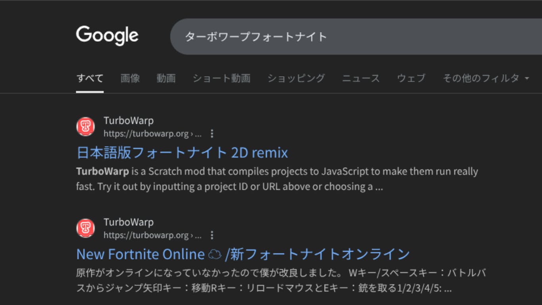The image size is (542, 305).
Task: Click the search box containing ターボワープフォートナイト
Action: (337, 37)
